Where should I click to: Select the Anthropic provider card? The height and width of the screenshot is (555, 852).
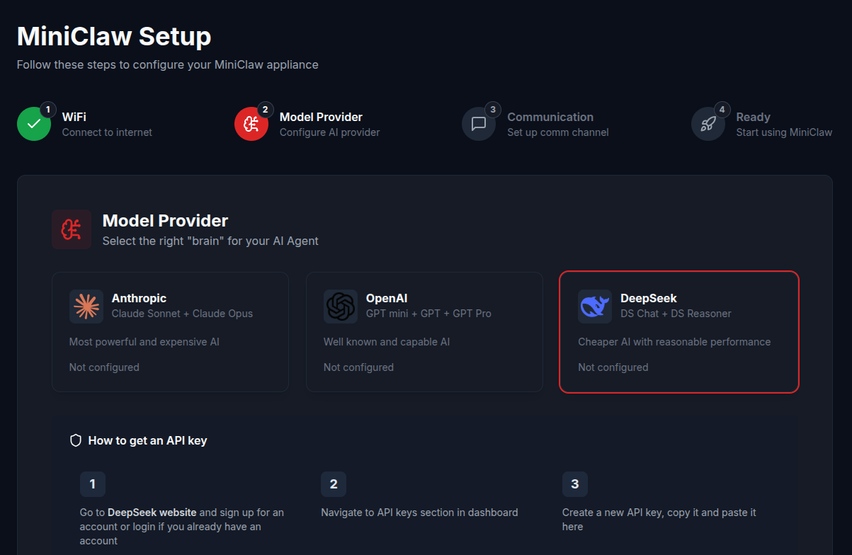[170, 332]
